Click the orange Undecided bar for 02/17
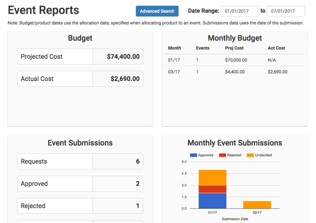 257,205
